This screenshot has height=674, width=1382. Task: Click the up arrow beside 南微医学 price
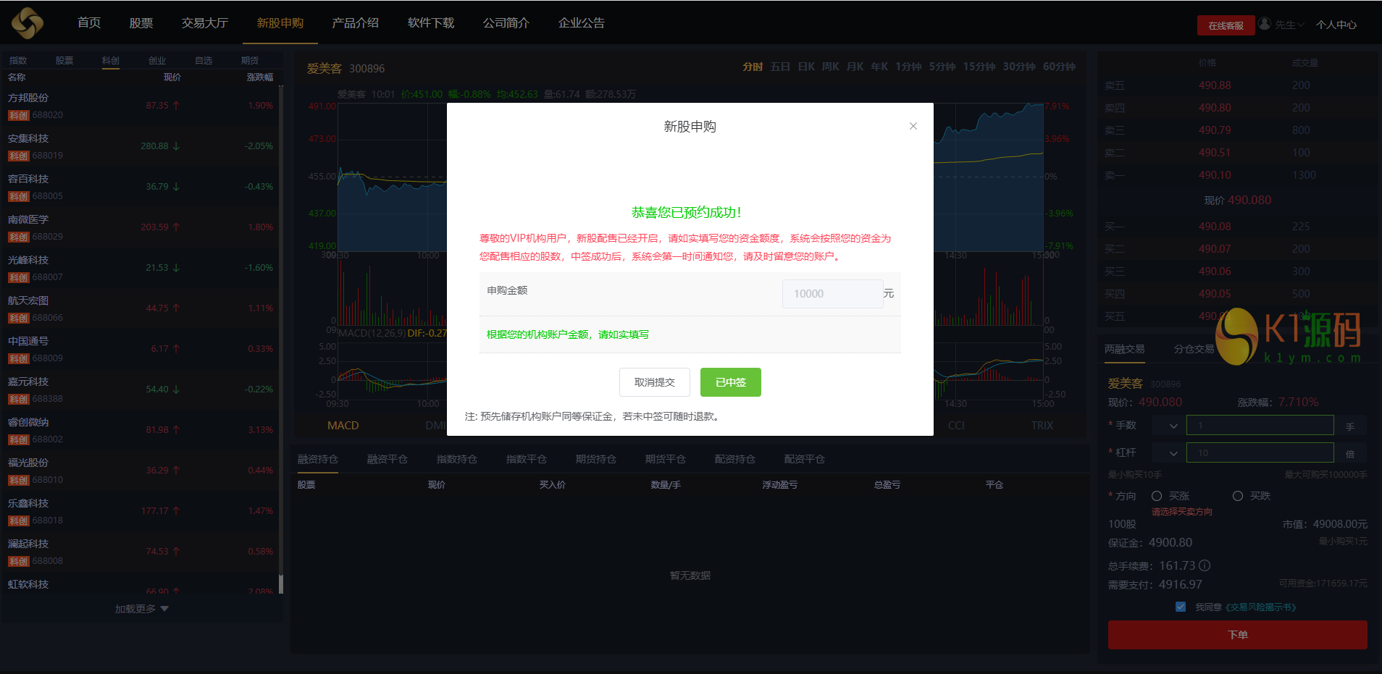pyautogui.click(x=176, y=227)
